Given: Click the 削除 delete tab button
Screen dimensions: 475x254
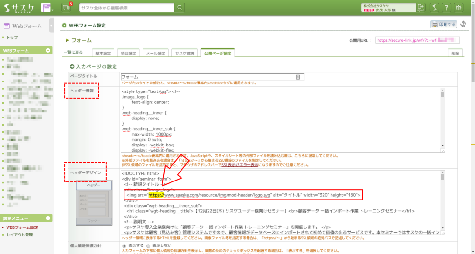Looking at the screenshot, I should coord(455,53).
